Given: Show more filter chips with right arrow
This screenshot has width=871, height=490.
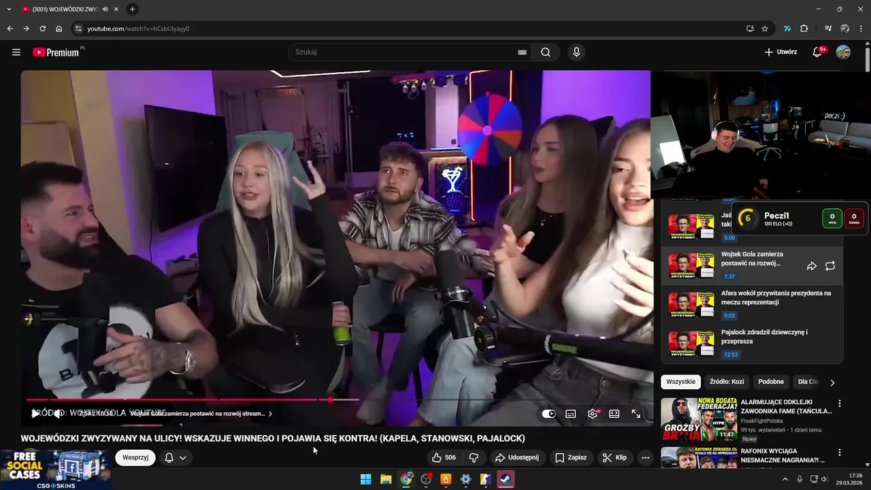Looking at the screenshot, I should click(832, 382).
